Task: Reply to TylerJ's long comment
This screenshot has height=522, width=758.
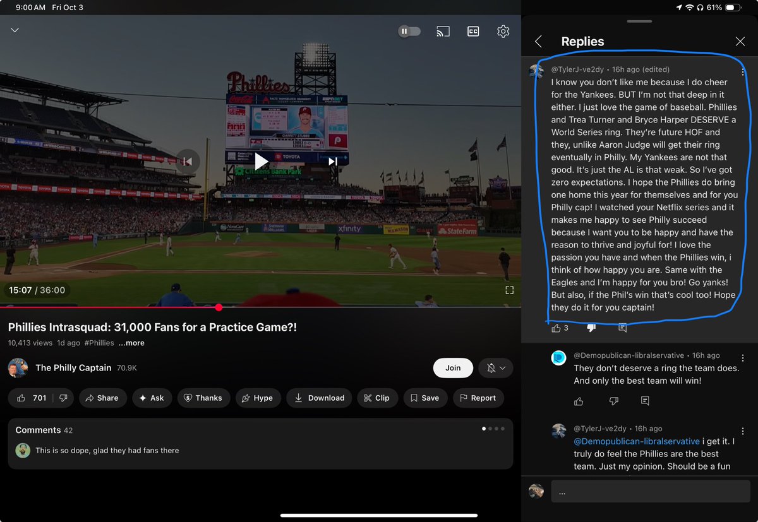Action: coord(623,328)
